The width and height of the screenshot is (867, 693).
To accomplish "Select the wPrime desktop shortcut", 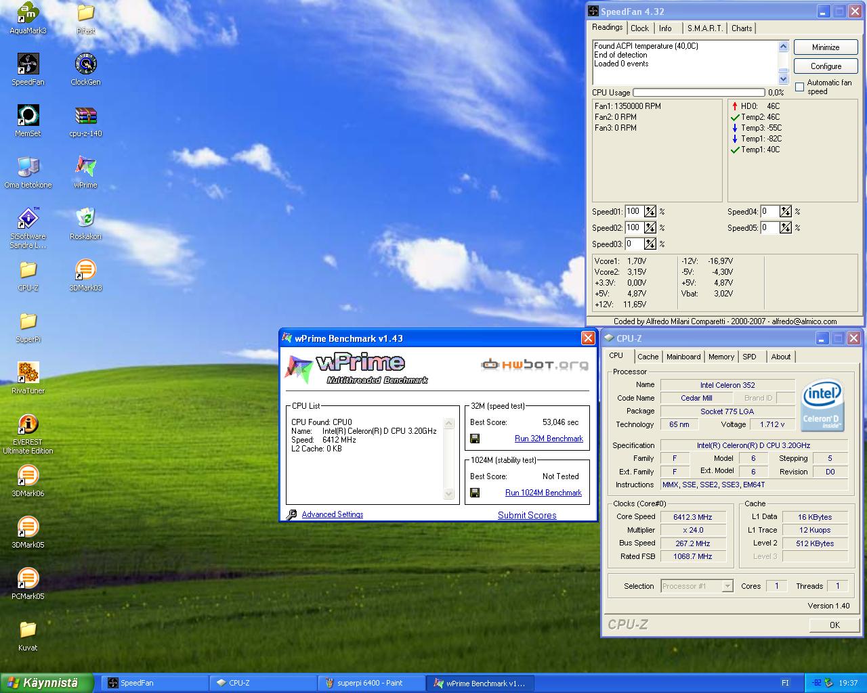I will tap(85, 172).
